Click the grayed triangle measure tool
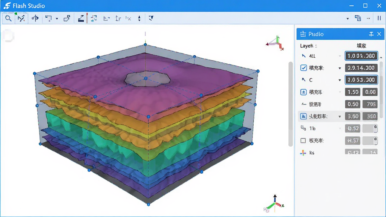 pyautogui.click(x=106, y=18)
